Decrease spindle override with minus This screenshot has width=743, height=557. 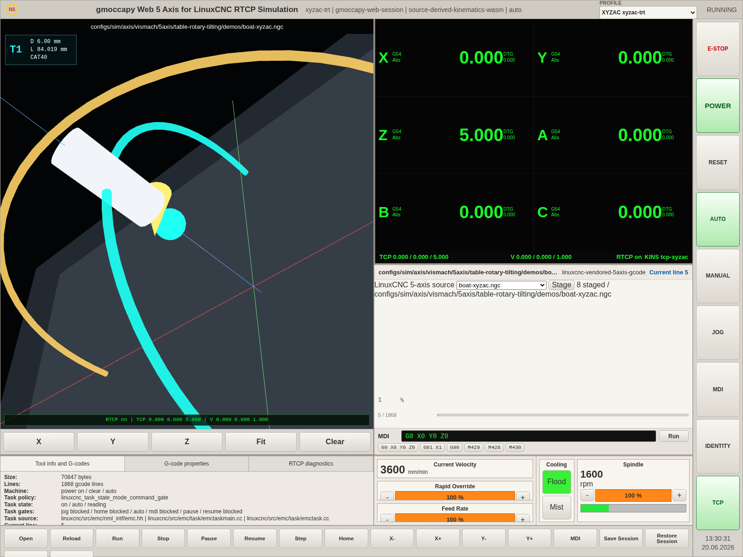(587, 495)
